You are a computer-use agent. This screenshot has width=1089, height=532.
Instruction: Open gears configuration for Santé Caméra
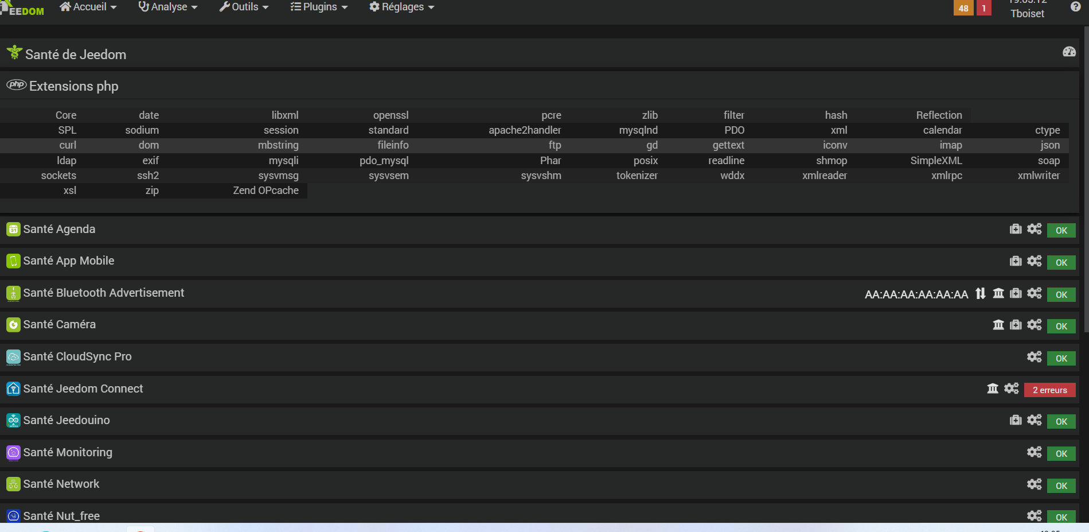(x=1034, y=325)
